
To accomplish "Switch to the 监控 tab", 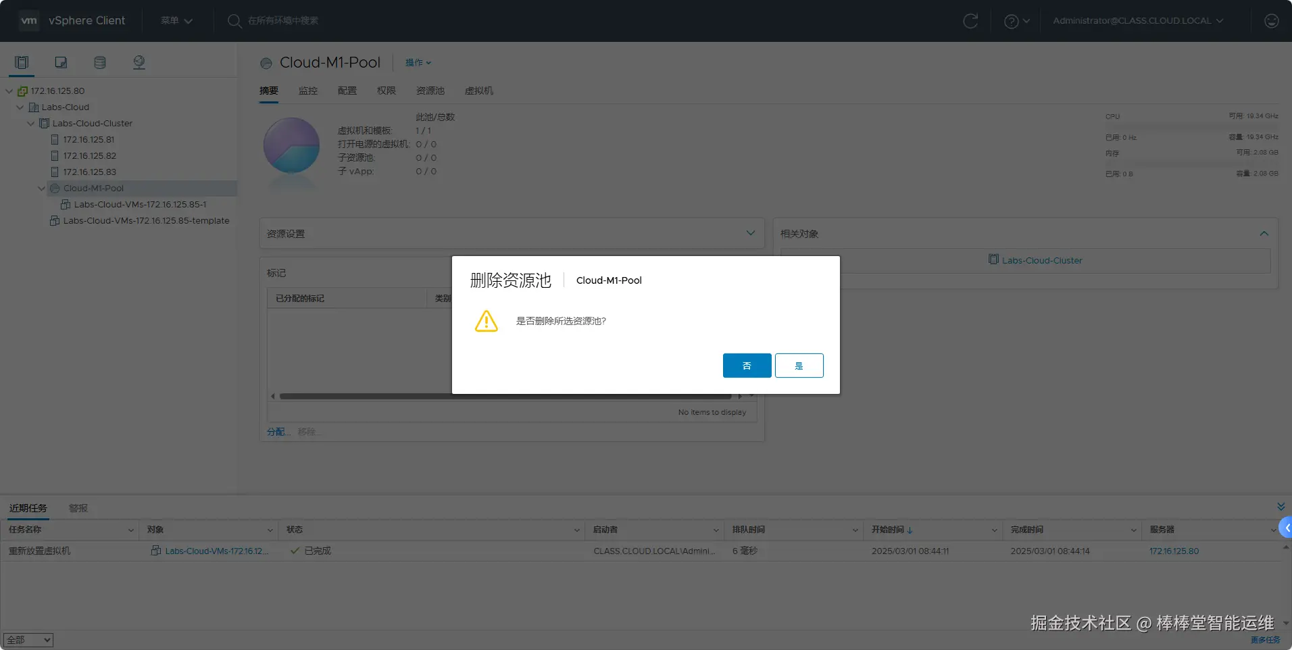I will tap(308, 91).
